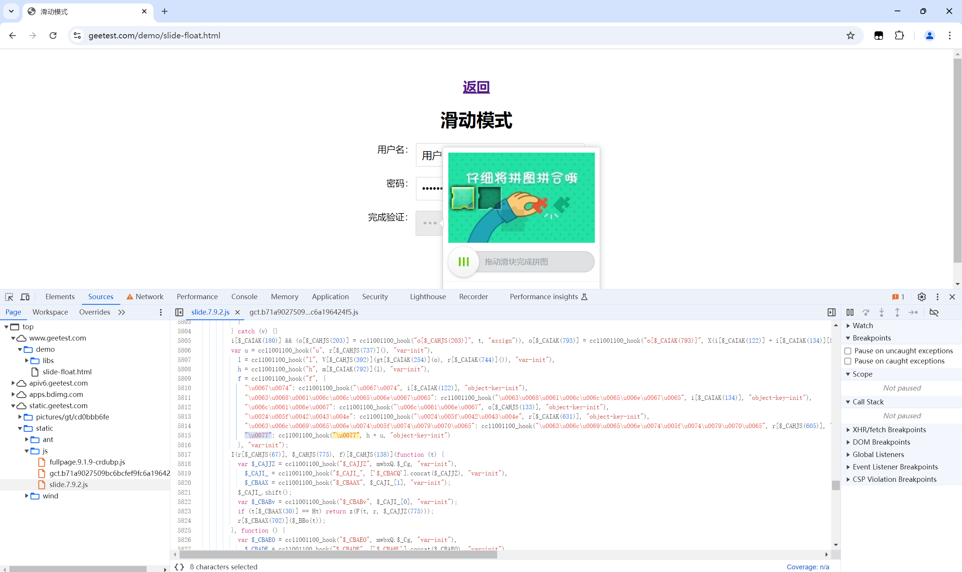This screenshot has height=572, width=962.
Task: Click the Format code pretty-print icon
Action: tap(180, 566)
